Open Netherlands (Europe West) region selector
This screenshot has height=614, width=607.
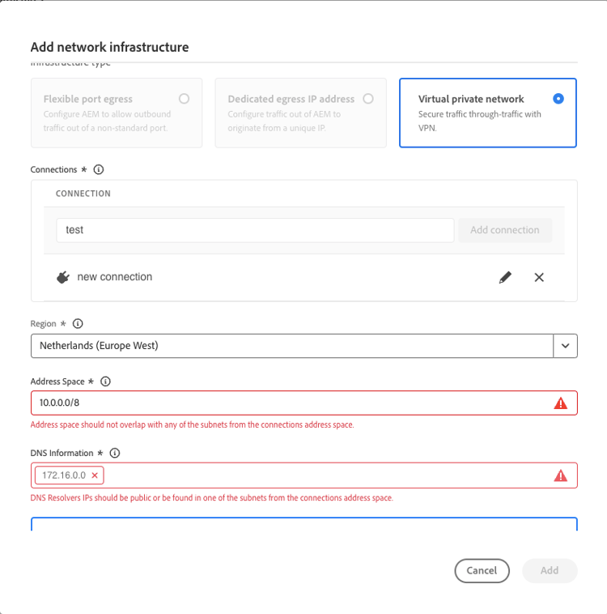point(291,346)
